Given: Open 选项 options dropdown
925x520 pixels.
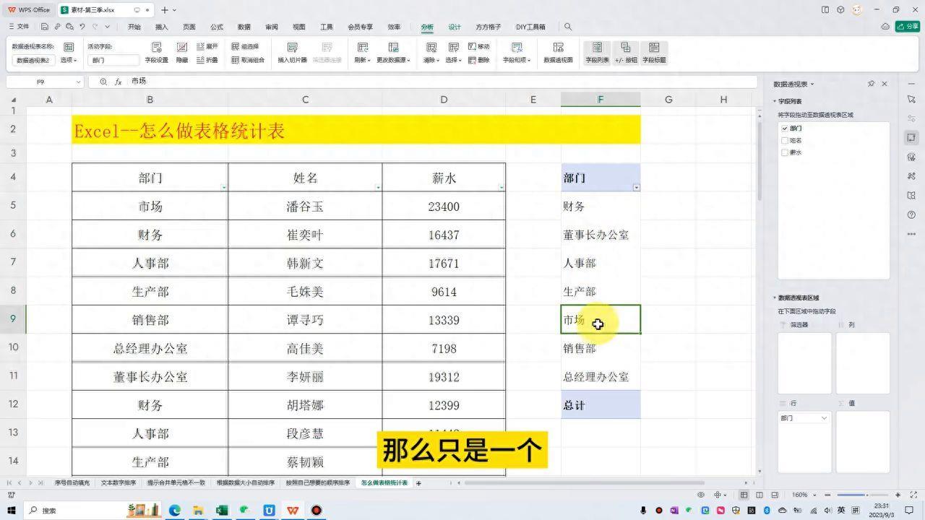Looking at the screenshot, I should click(x=69, y=60).
